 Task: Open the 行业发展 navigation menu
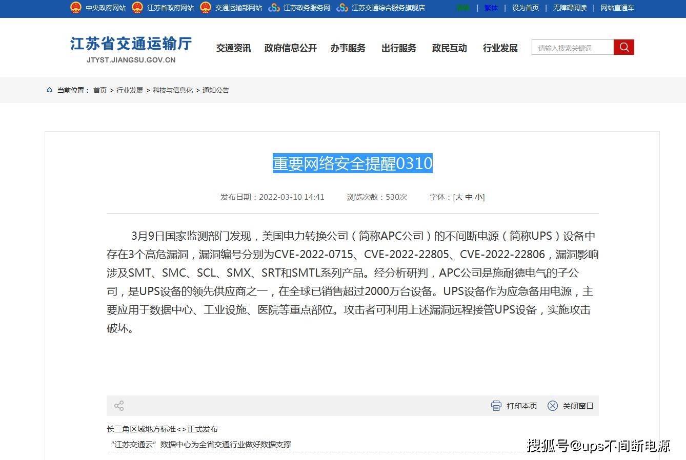[500, 48]
